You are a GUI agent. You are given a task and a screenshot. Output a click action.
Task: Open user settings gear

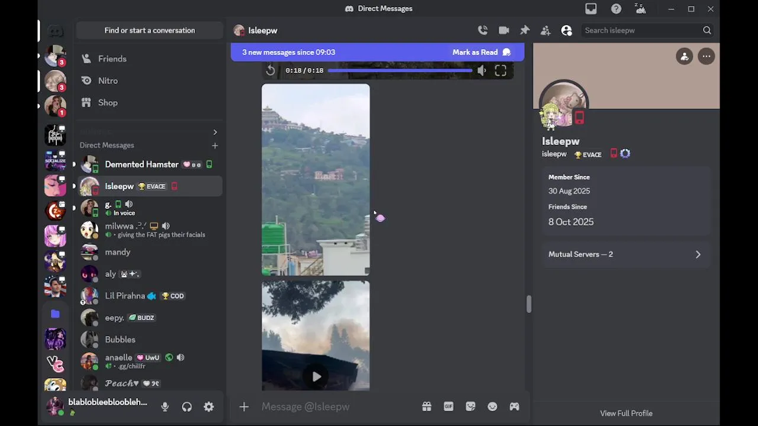[x=208, y=406]
